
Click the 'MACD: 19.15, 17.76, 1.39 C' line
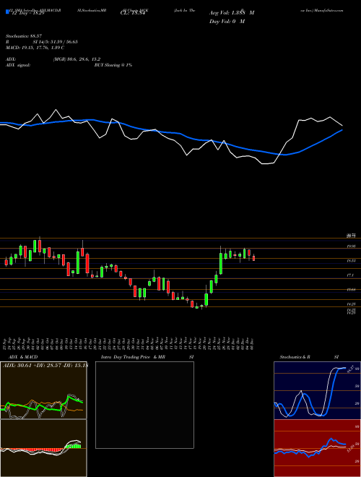coord(35,48)
